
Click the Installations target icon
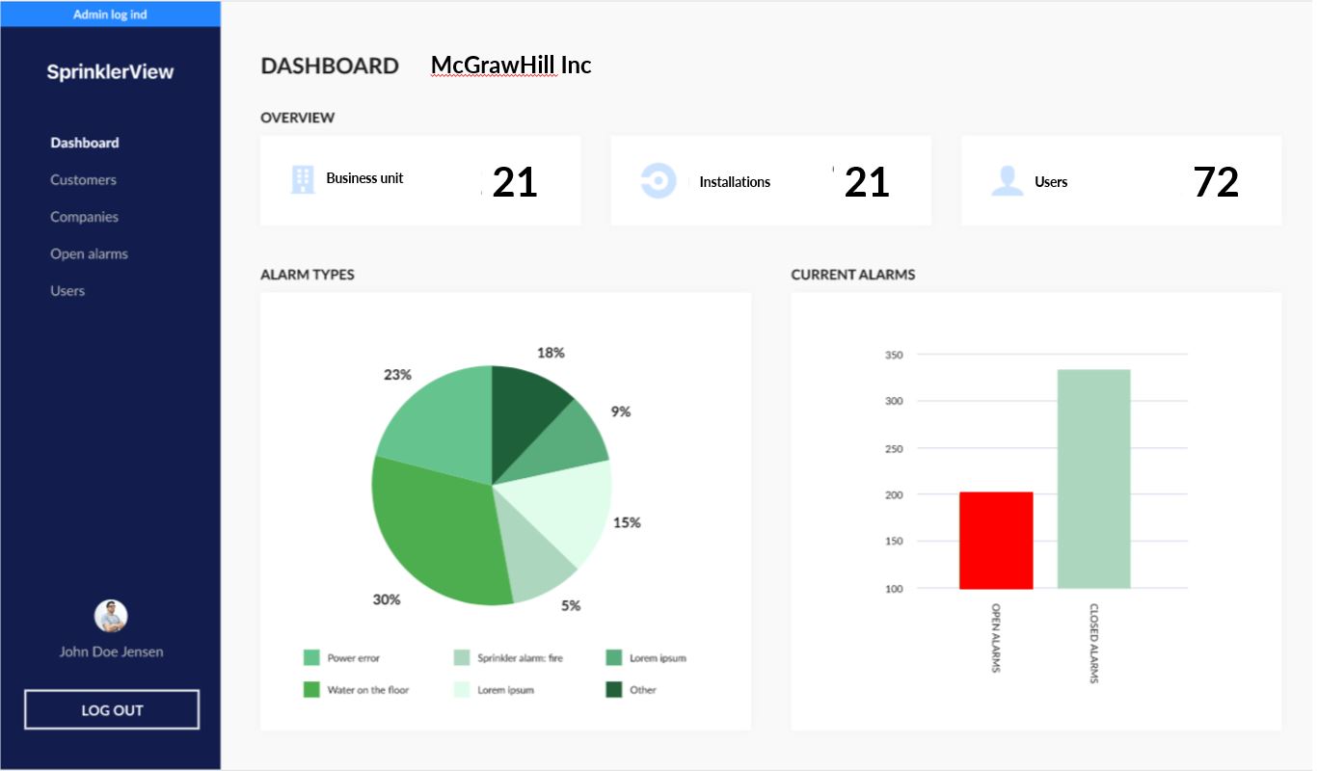(x=658, y=180)
